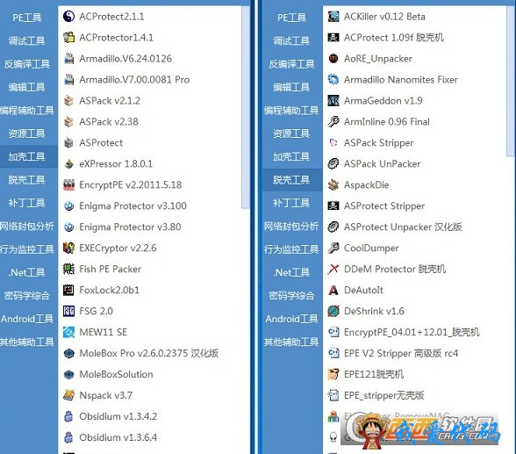Screen dimensions: 516x454
Task: Click the ArmaGeddon v1.9 icon
Action: [x=333, y=101]
